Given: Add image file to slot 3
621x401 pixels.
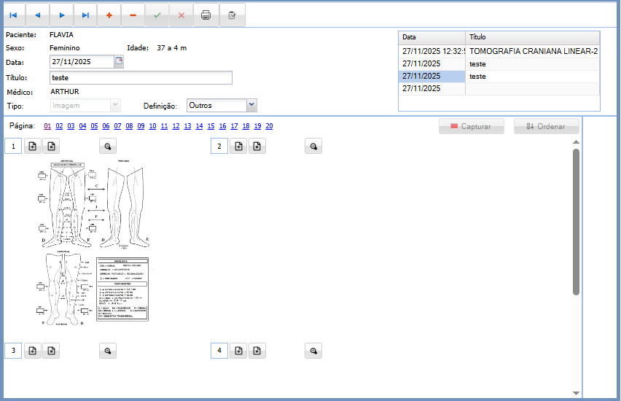Looking at the screenshot, I should tap(33, 351).
